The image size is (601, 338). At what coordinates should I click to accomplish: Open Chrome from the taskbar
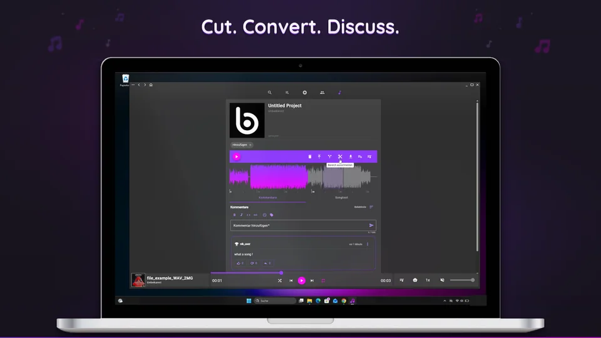[344, 301]
